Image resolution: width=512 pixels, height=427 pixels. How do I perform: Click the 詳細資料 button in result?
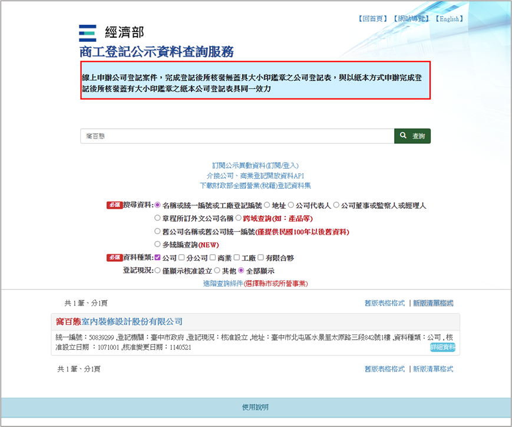tap(442, 347)
